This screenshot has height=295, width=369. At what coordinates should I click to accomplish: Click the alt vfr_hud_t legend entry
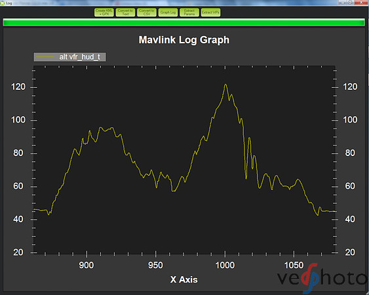(x=70, y=57)
